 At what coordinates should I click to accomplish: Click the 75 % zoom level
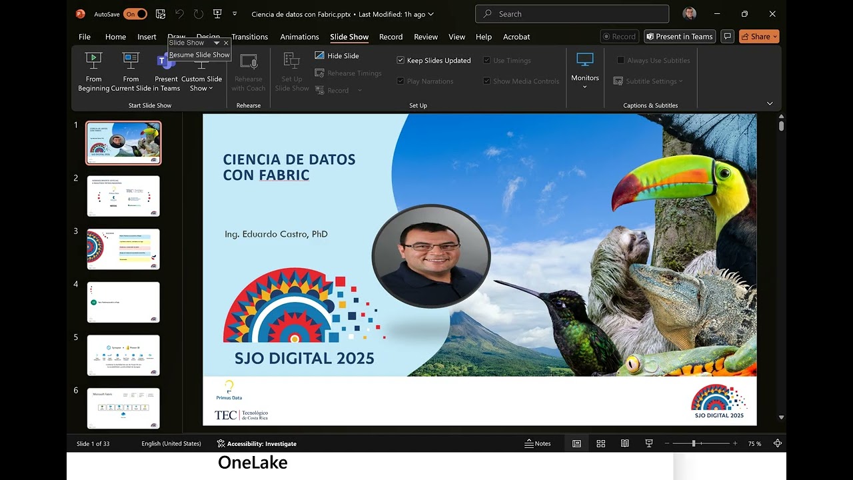[754, 443]
